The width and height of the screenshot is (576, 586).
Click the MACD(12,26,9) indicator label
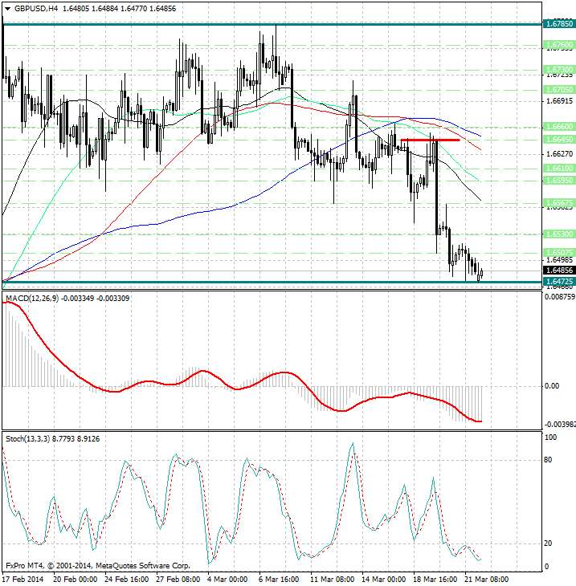[40, 299]
